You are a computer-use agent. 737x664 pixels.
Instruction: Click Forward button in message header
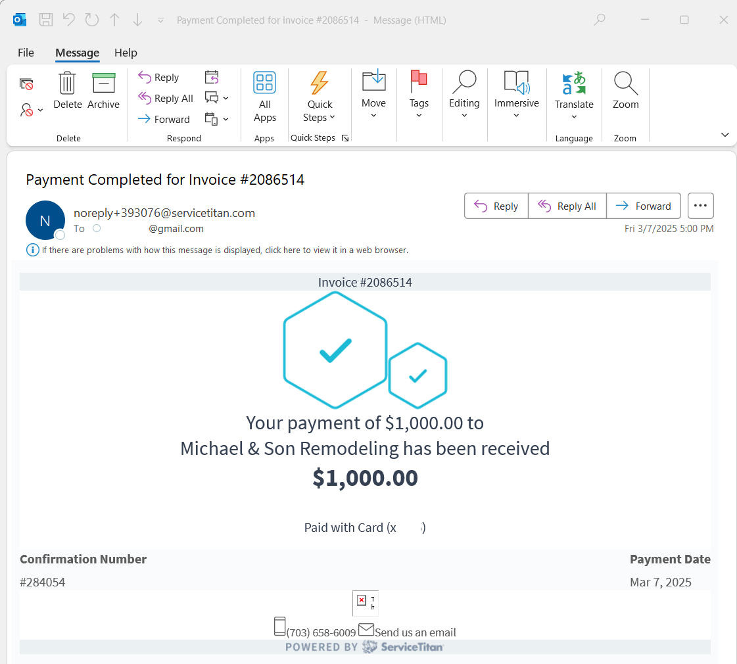click(x=644, y=206)
